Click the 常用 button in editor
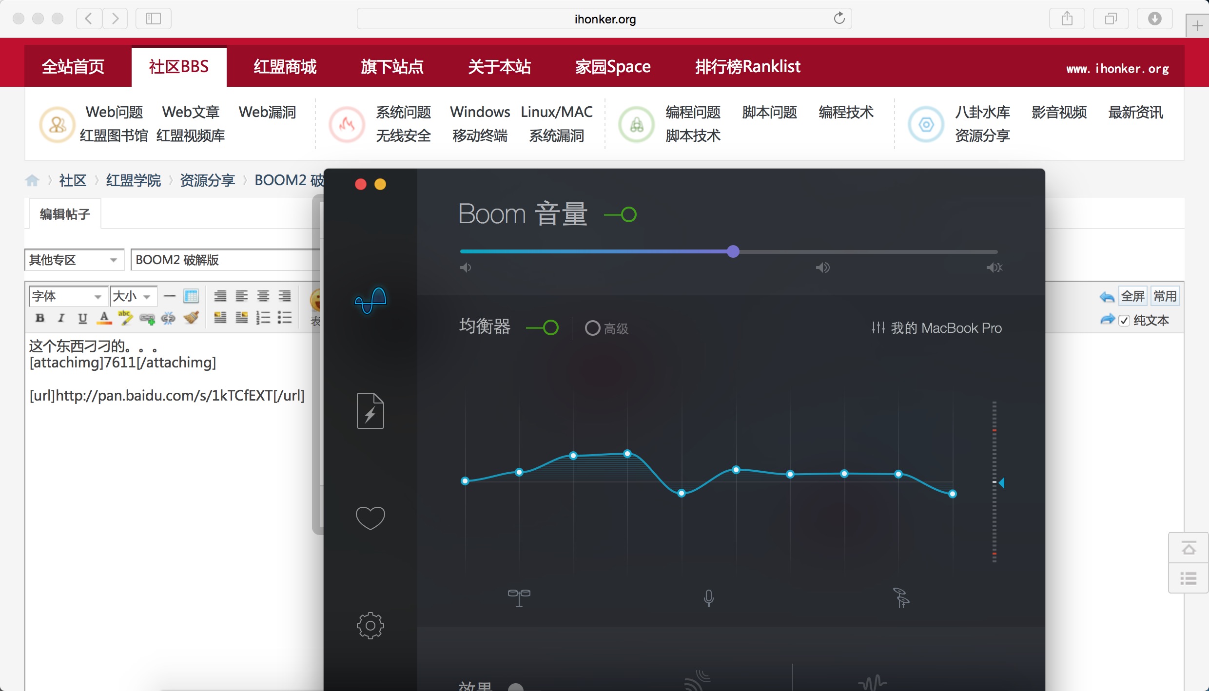The image size is (1209, 691). click(1165, 296)
